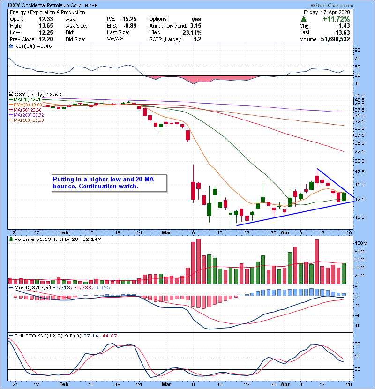Click the volume bars icon beside Volume 51.69M

tap(11, 239)
